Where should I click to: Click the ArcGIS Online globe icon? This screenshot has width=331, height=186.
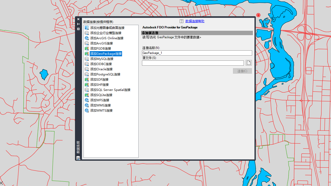pyautogui.click(x=87, y=38)
